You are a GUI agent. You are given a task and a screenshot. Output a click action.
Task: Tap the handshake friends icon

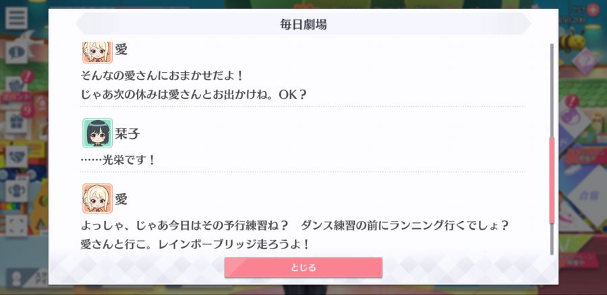(x=16, y=157)
